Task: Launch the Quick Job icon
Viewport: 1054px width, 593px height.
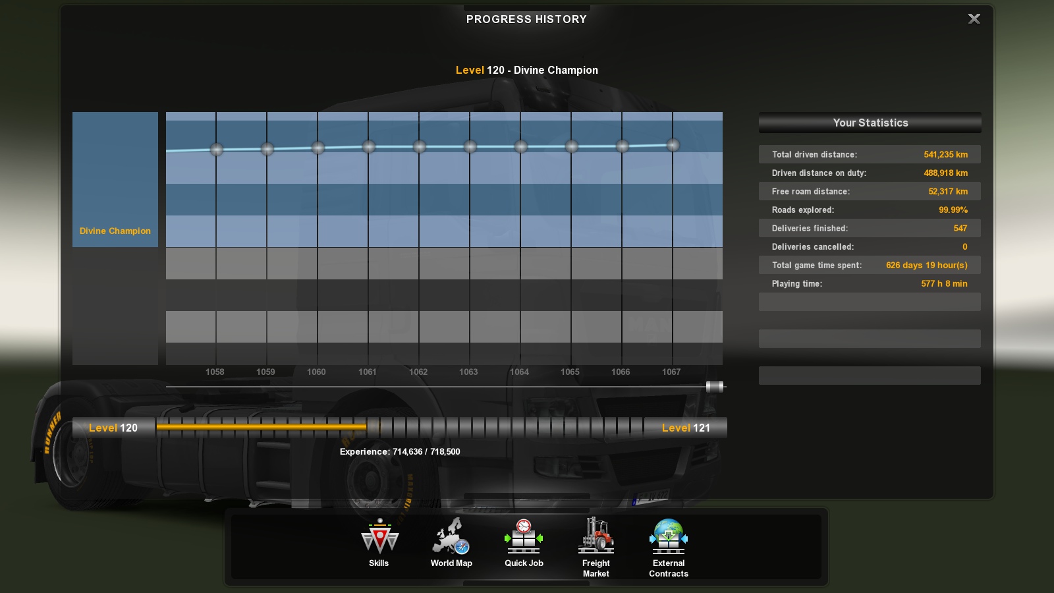Action: [x=524, y=537]
